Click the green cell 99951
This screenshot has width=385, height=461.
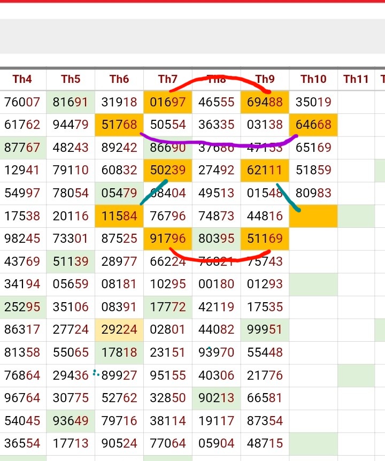(x=265, y=329)
